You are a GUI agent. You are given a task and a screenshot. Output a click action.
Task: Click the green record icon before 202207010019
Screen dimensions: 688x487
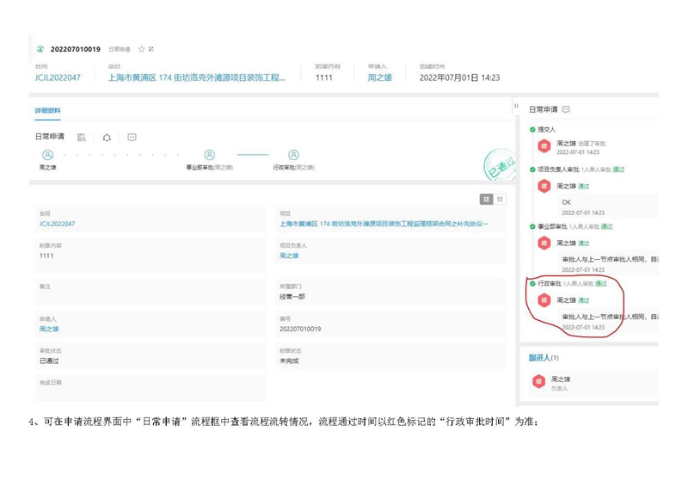tap(40, 50)
